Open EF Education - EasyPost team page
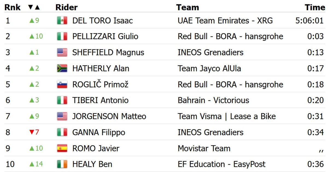 [221, 164]
